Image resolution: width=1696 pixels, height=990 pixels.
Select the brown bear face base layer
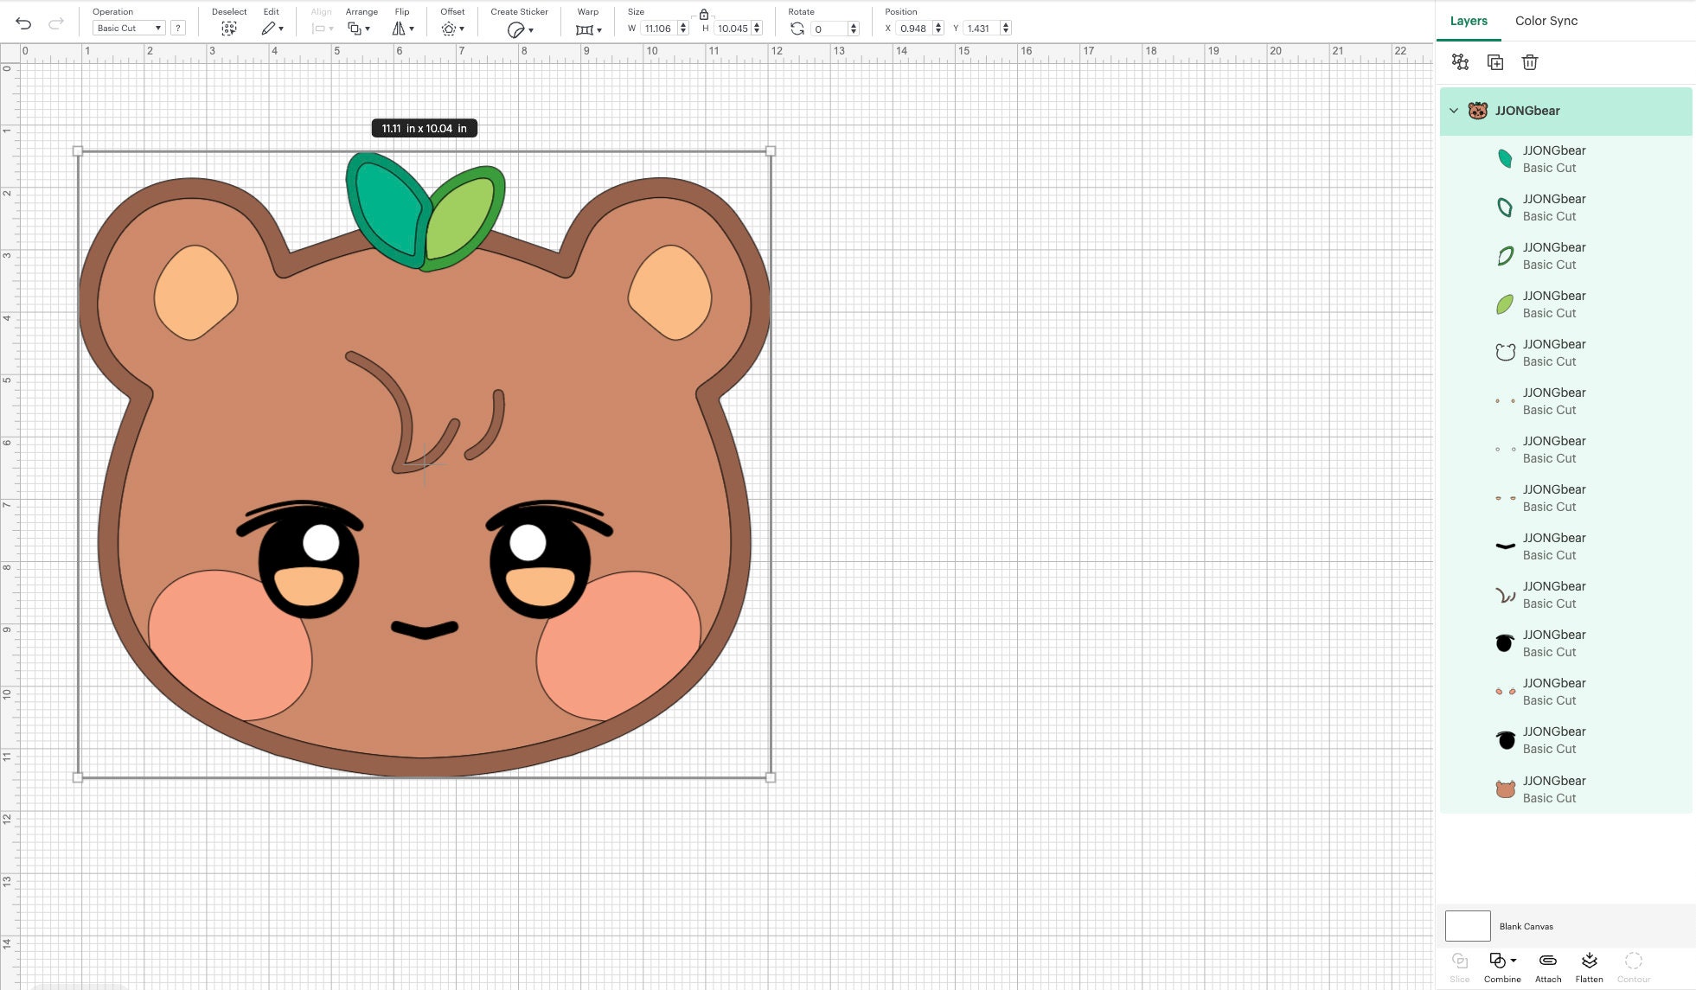[x=1565, y=789]
